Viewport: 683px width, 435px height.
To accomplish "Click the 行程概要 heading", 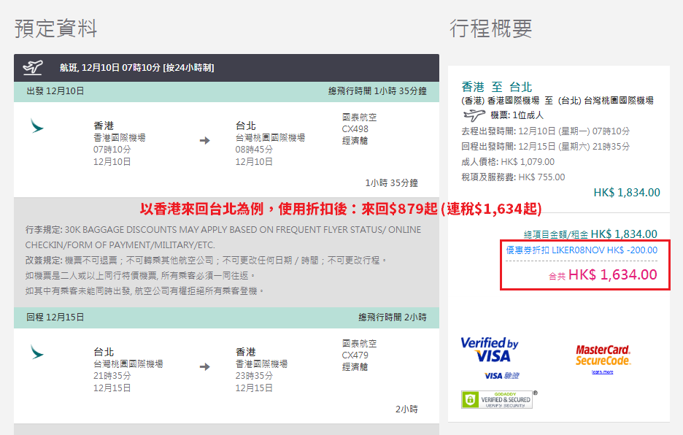I will coord(491,28).
